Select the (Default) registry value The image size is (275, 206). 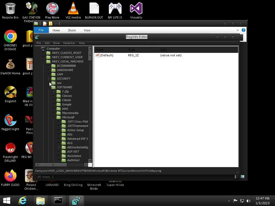[107, 55]
